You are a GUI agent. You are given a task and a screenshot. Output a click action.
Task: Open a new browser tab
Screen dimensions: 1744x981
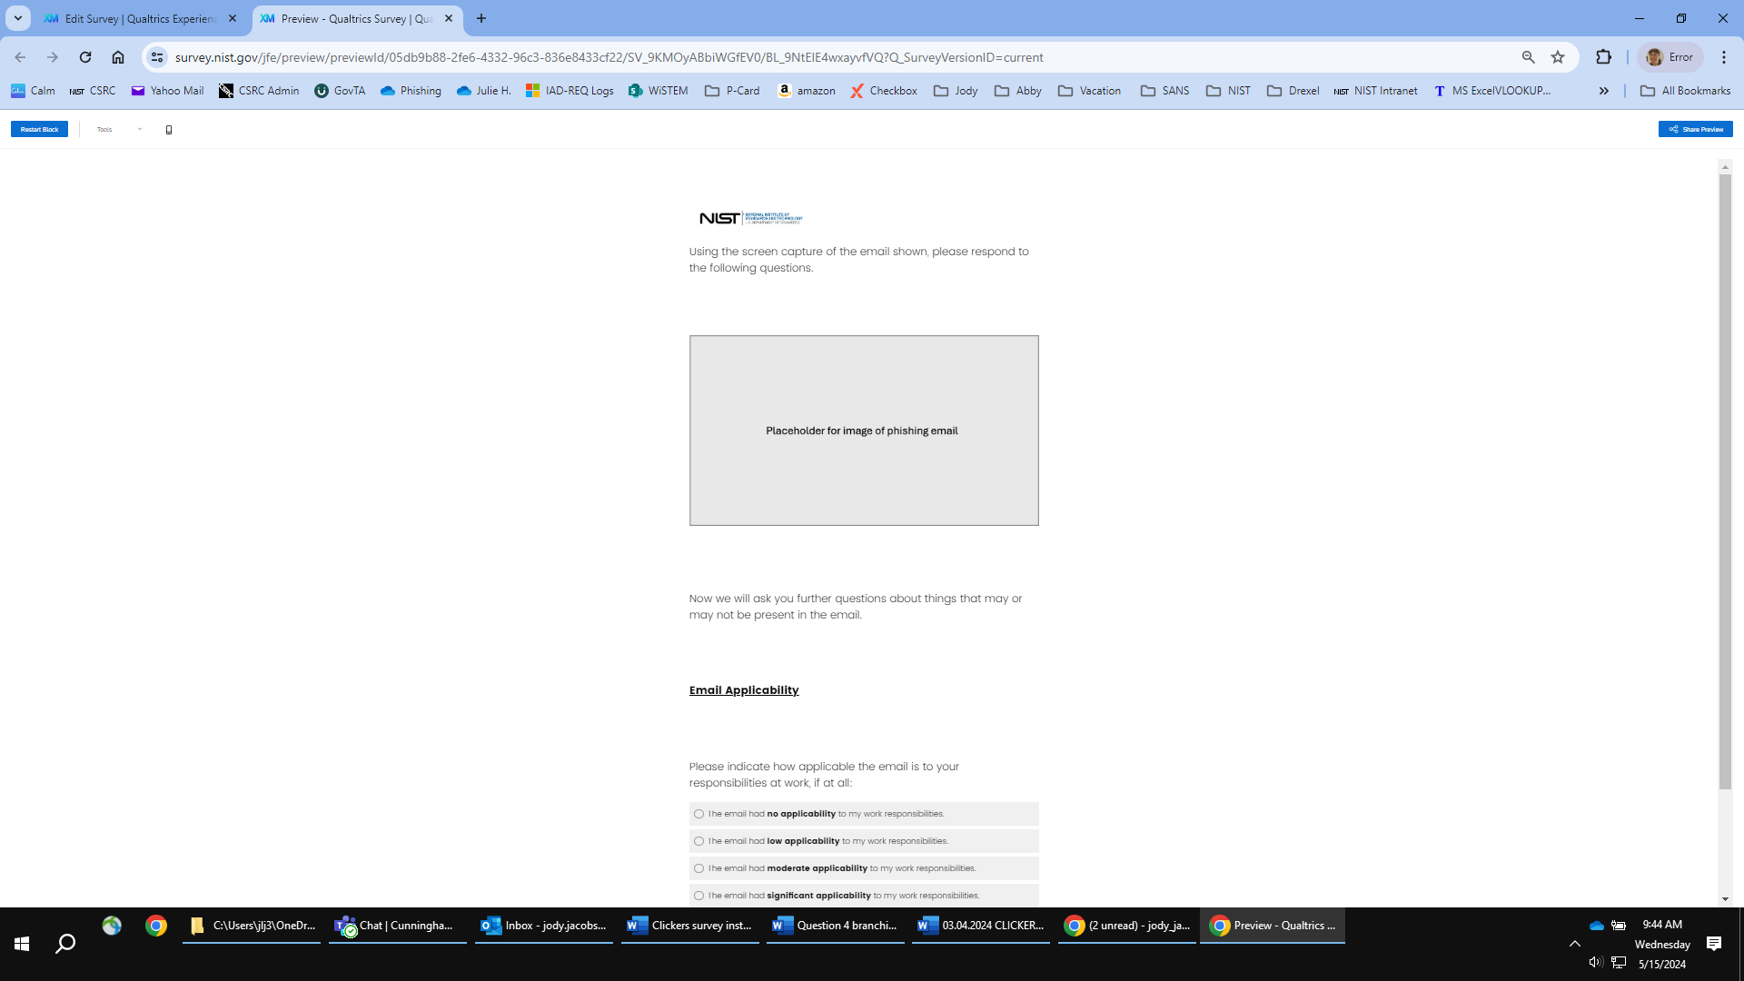click(481, 18)
